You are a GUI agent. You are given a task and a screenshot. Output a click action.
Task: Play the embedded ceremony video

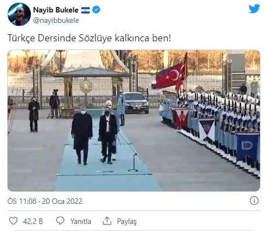134,121
